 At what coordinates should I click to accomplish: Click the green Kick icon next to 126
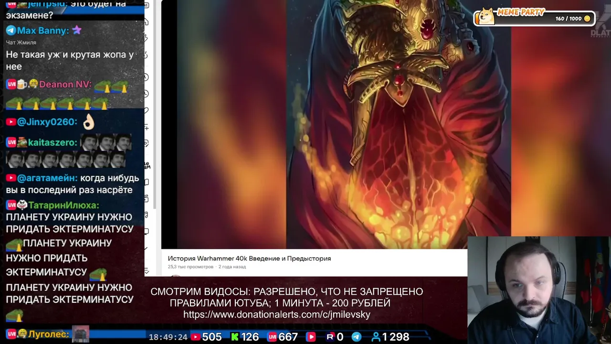235,337
